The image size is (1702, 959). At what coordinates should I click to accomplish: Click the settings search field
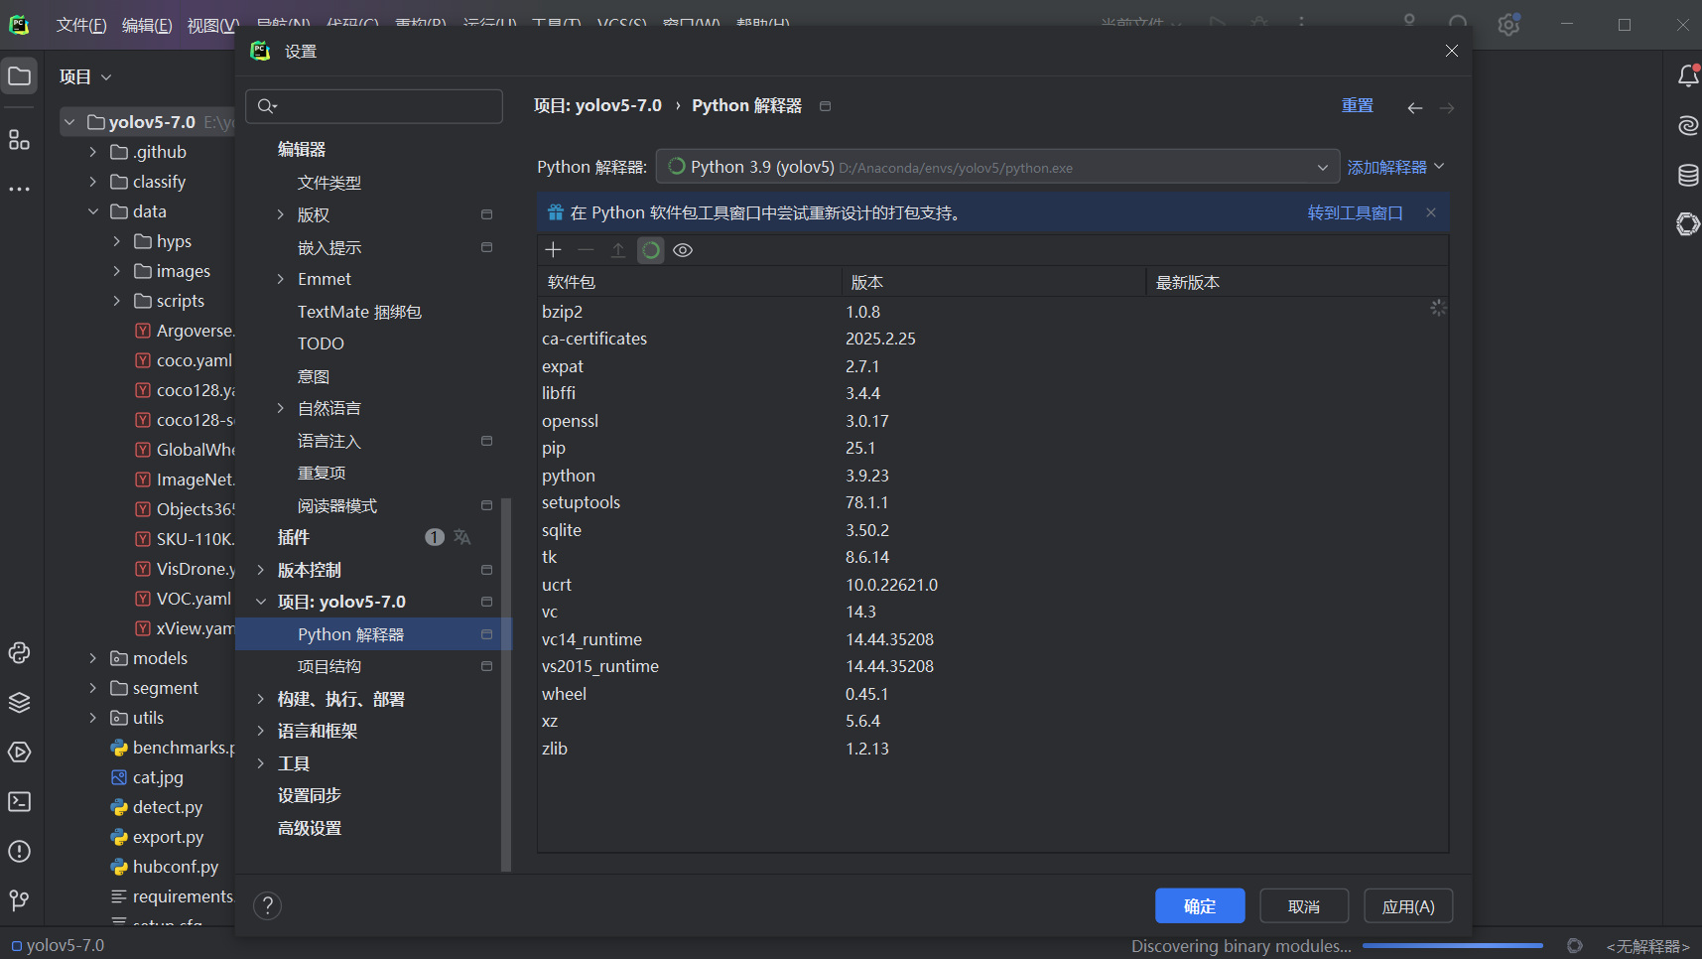pyautogui.click(x=374, y=106)
